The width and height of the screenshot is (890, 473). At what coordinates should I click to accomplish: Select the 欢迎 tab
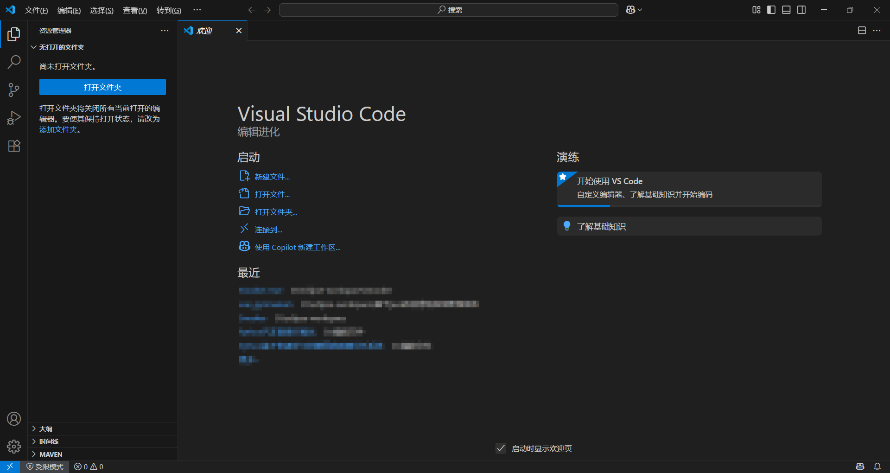click(205, 31)
